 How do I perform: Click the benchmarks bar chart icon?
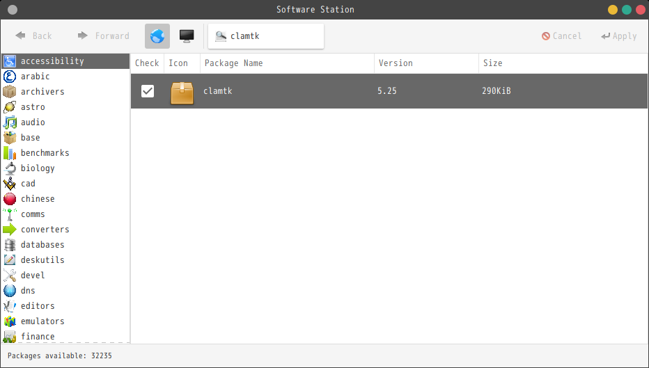10,153
